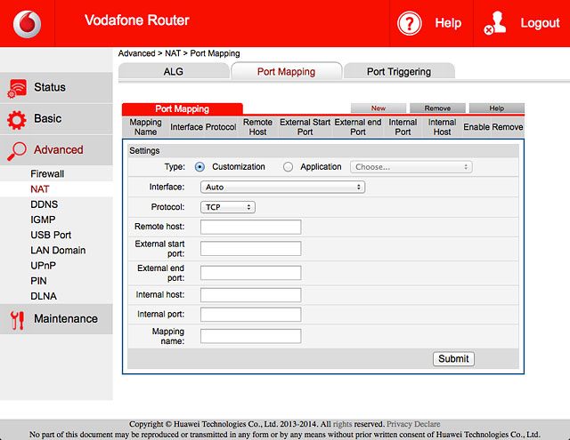Click the Advanced magnifier icon

[x=17, y=151]
